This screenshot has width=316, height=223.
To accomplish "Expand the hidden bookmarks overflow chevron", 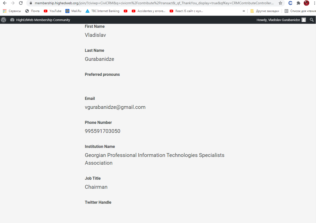I will coord(244,11).
